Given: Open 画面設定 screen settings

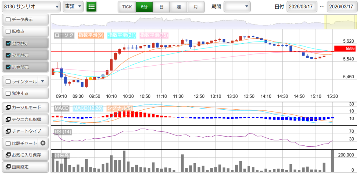Looking at the screenshot, I should [x=25, y=167].
